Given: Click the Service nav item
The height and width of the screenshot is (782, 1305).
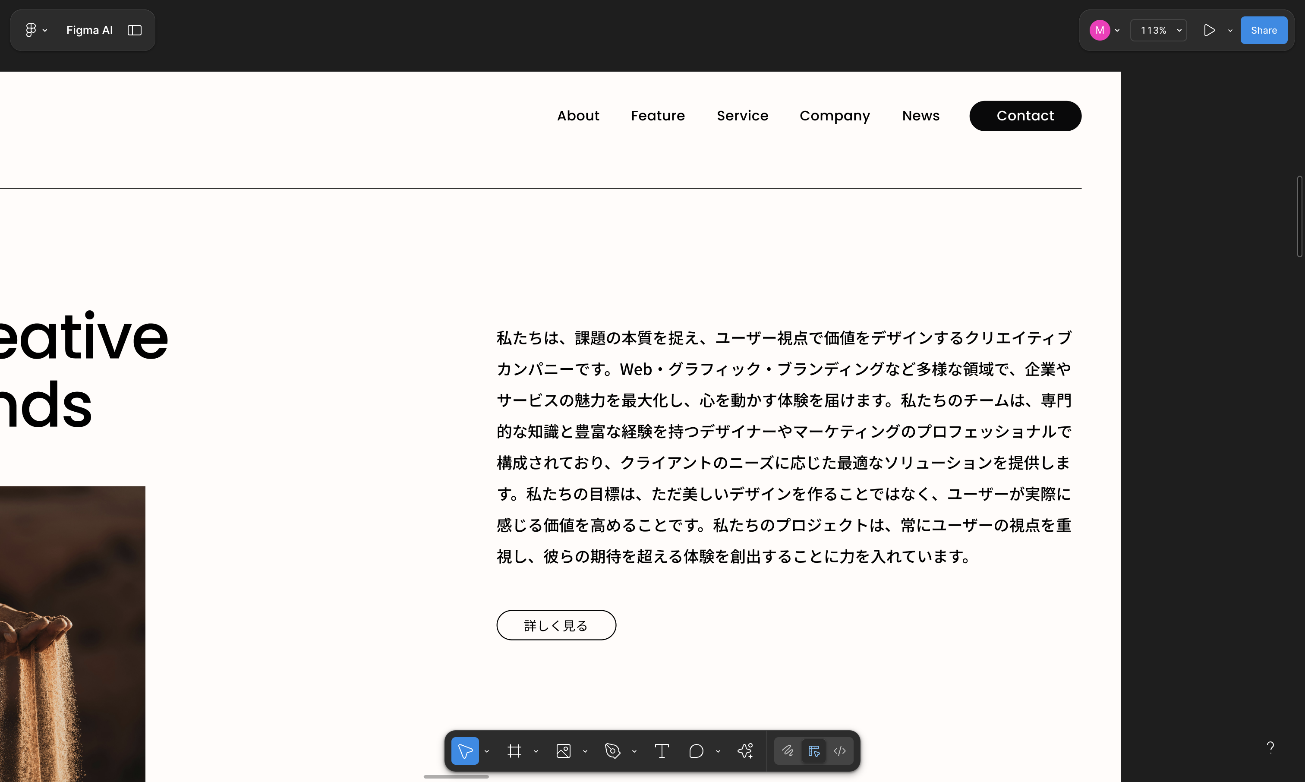Looking at the screenshot, I should 742,115.
